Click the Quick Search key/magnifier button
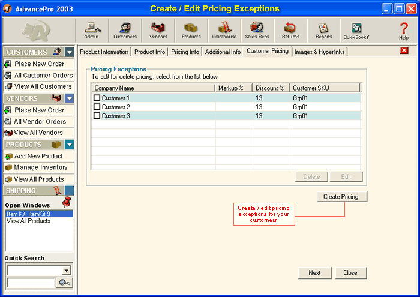The height and width of the screenshot is (297, 420). click(x=64, y=283)
